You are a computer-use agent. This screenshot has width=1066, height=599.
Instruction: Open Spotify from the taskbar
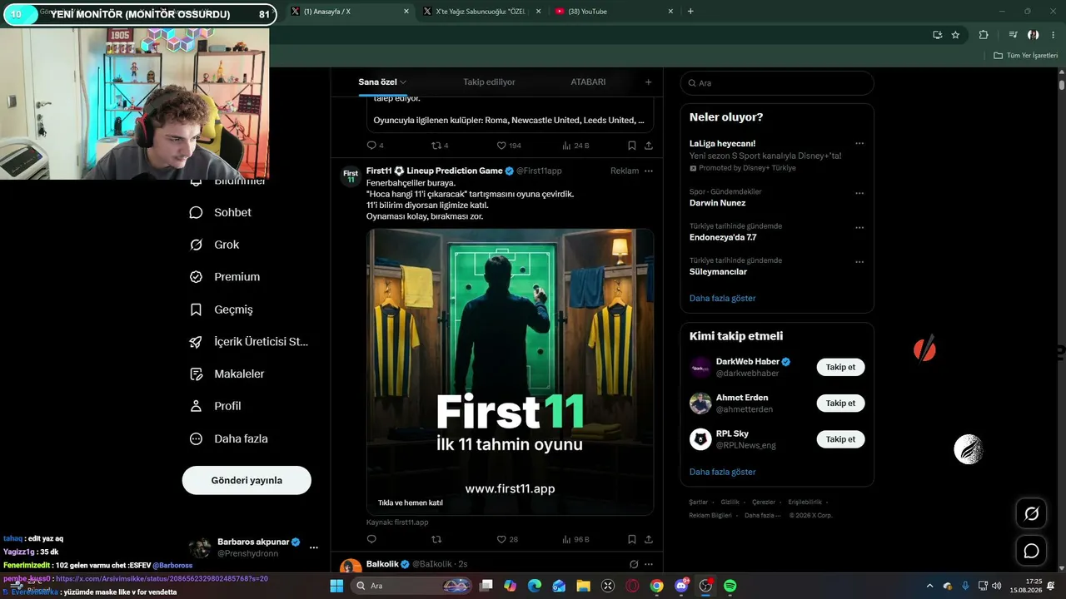[x=730, y=587]
